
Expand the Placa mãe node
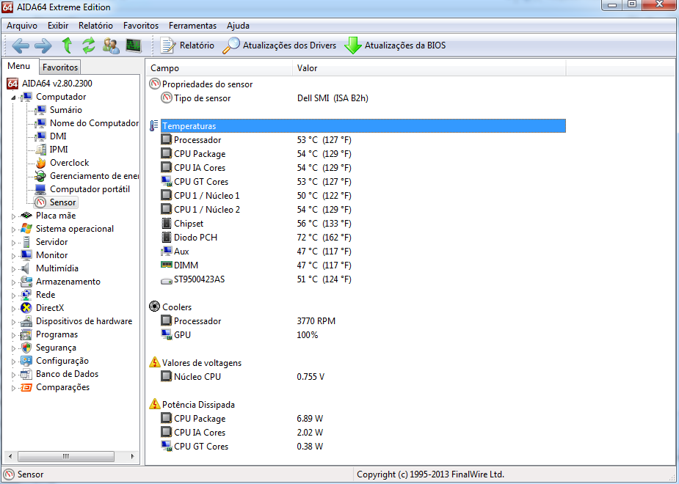(13, 216)
